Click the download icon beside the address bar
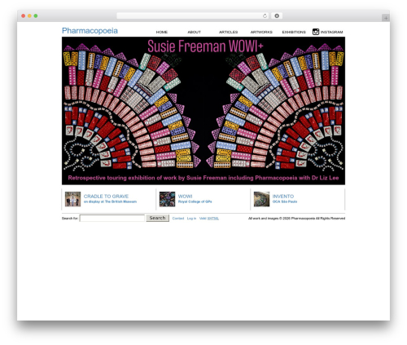The width and height of the screenshot is (407, 345). coord(277,15)
